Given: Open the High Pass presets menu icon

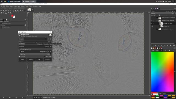Looking at the screenshot, I should click(x=50, y=39).
